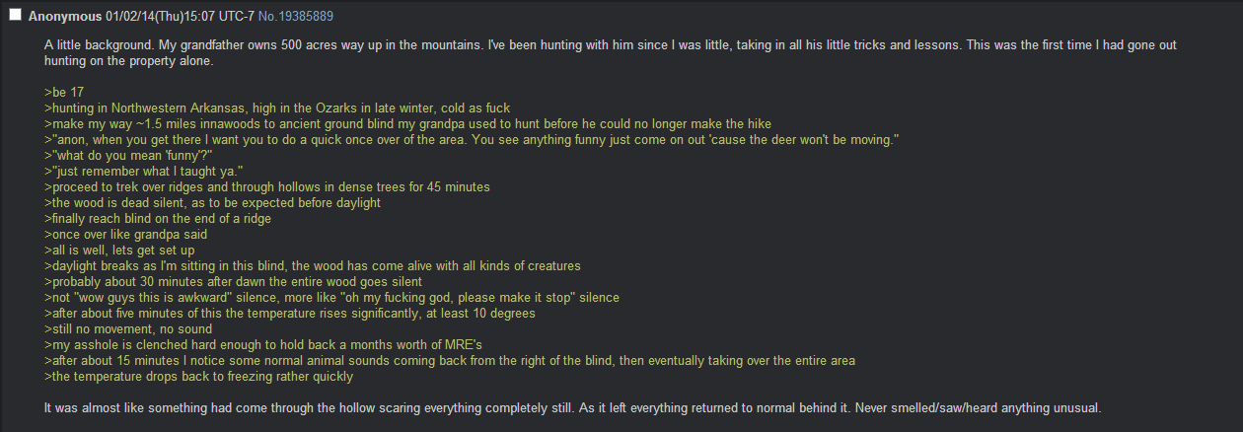Click the line 'still no movement, no sound'
The width and height of the screenshot is (1243, 432).
click(x=127, y=328)
